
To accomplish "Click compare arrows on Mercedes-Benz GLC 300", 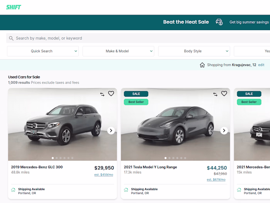I will [102, 94].
